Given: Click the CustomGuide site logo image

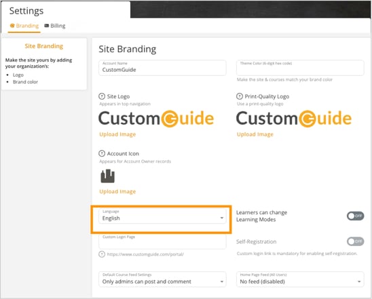Looking at the screenshot, I should [x=156, y=119].
